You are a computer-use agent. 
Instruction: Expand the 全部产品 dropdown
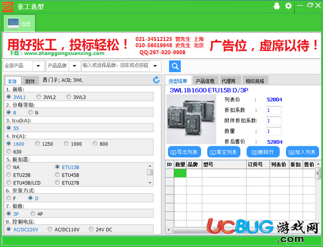[38, 66]
